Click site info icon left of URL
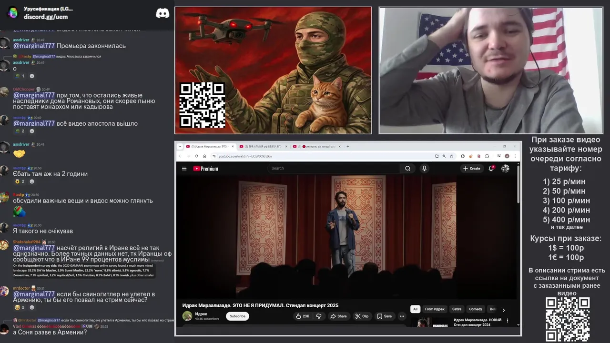 coord(214,156)
